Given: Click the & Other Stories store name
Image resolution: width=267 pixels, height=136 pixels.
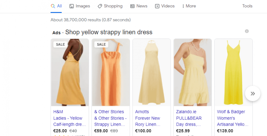Looking at the screenshot, I should (109, 112).
